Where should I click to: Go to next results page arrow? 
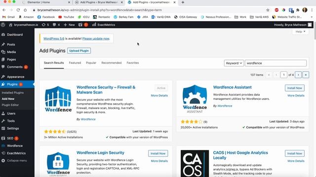pyautogui.click(x=298, y=75)
